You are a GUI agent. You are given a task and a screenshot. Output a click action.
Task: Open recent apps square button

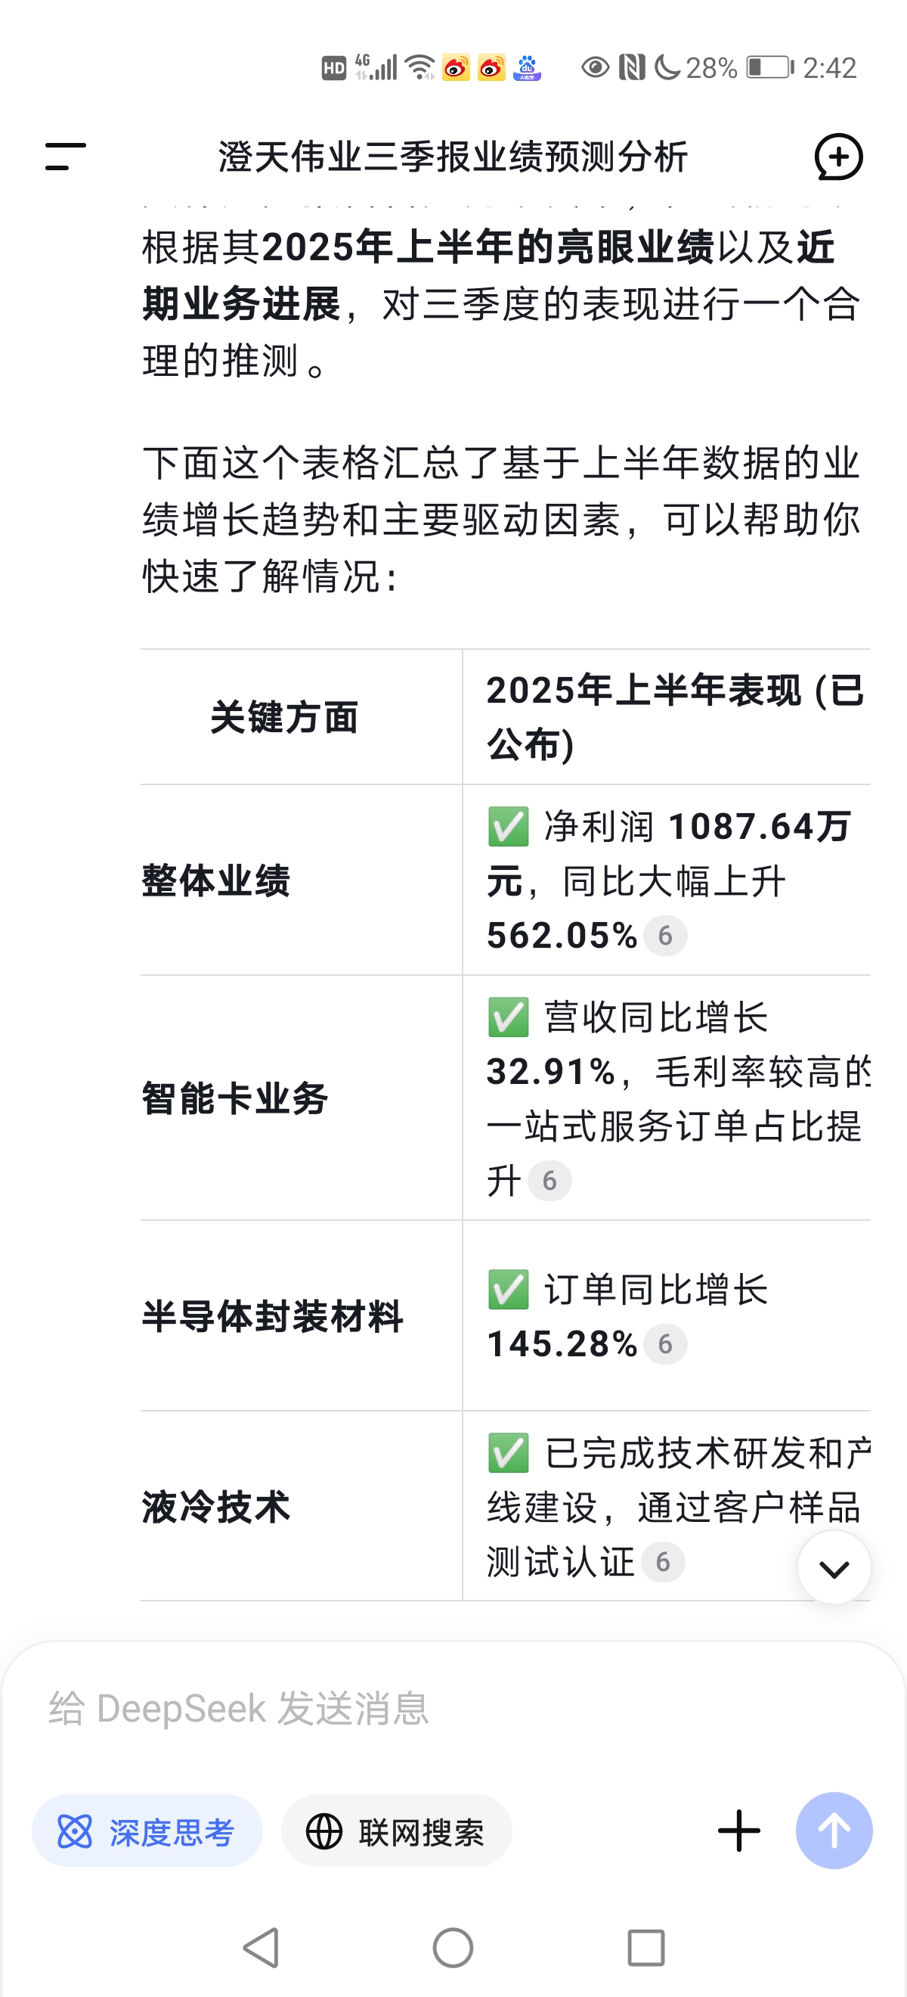646,1947
